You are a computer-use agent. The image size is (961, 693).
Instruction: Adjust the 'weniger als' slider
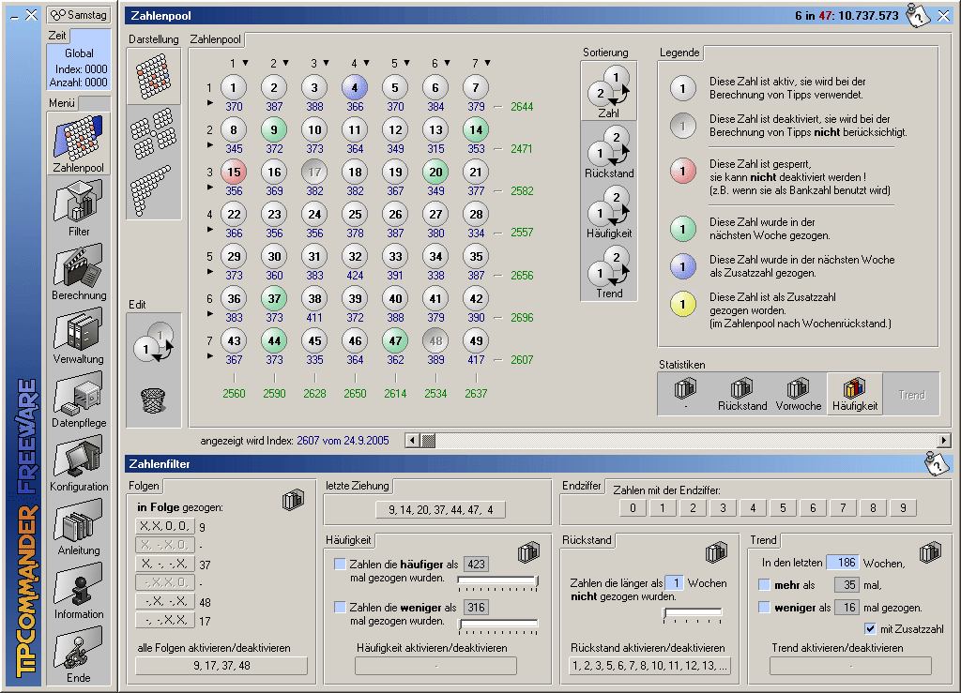point(497,625)
